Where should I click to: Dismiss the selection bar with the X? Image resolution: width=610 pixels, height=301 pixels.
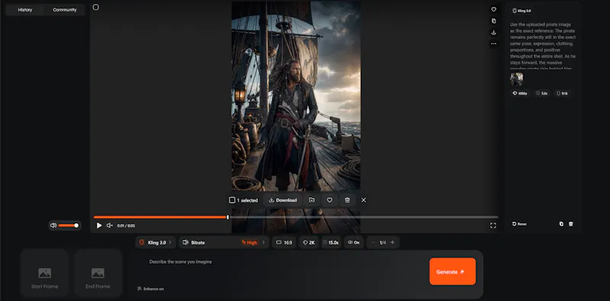[364, 200]
